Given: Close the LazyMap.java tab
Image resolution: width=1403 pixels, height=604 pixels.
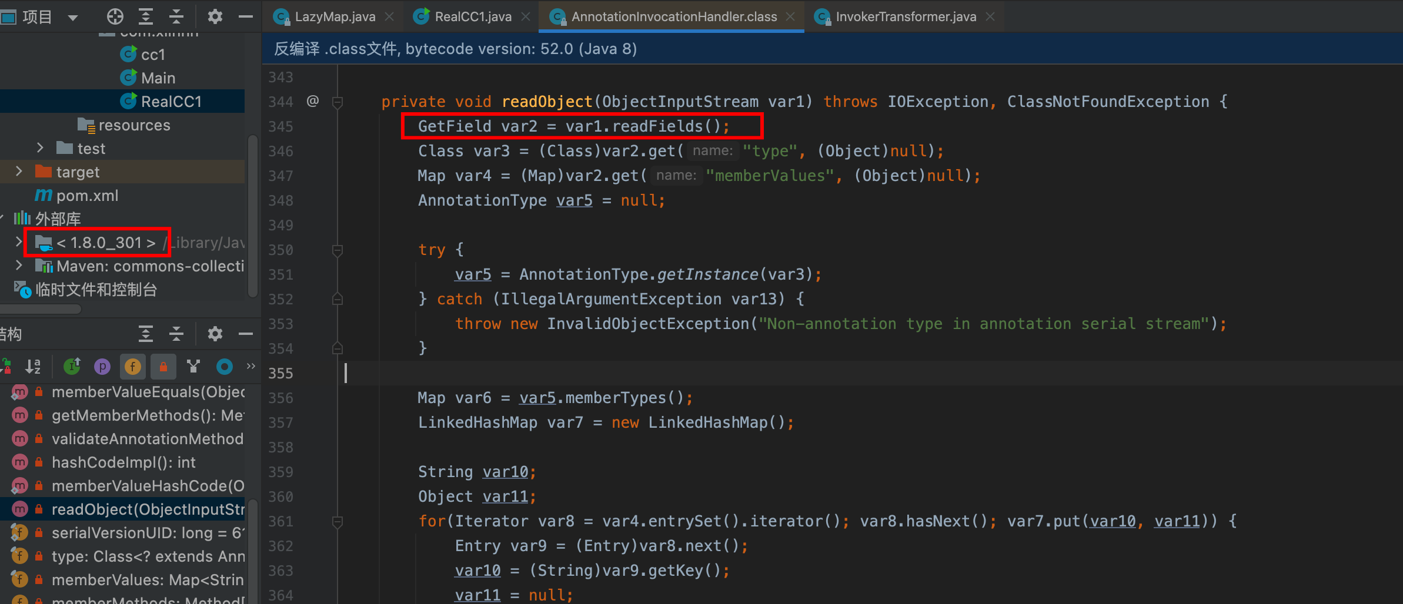Looking at the screenshot, I should click(x=390, y=16).
